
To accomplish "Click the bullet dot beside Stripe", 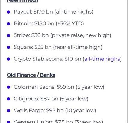I will [9, 35].
